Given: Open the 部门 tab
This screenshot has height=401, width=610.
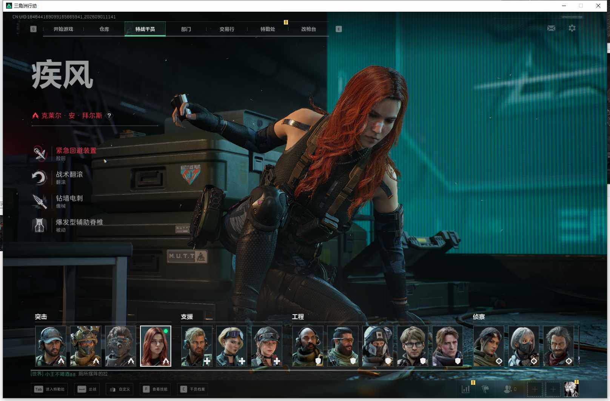Looking at the screenshot, I should (x=186, y=29).
